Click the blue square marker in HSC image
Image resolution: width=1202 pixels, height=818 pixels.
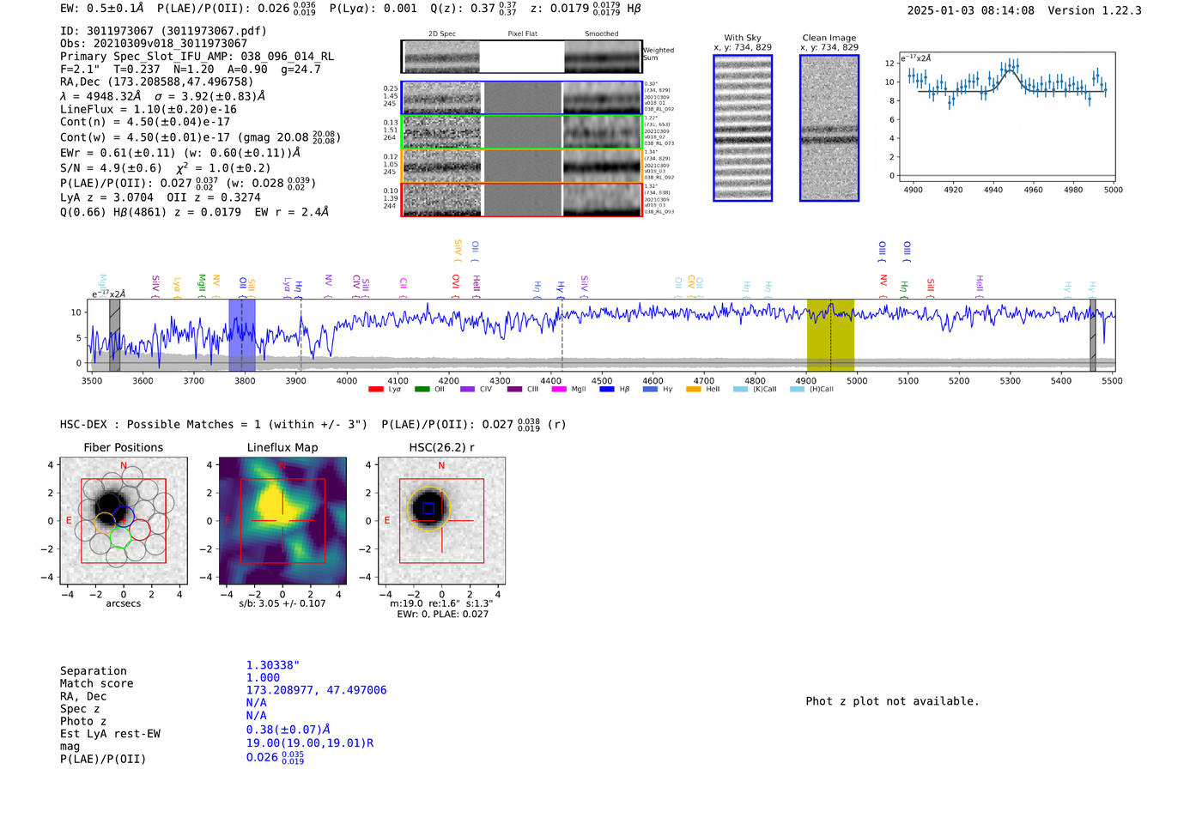click(428, 508)
